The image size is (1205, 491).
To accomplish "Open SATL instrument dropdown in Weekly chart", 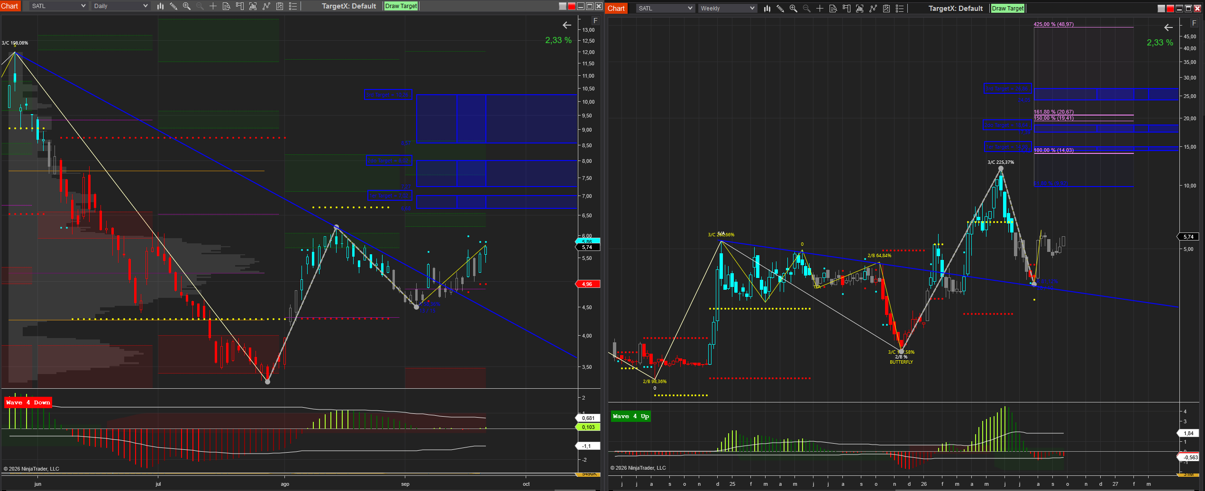I will tap(665, 9).
